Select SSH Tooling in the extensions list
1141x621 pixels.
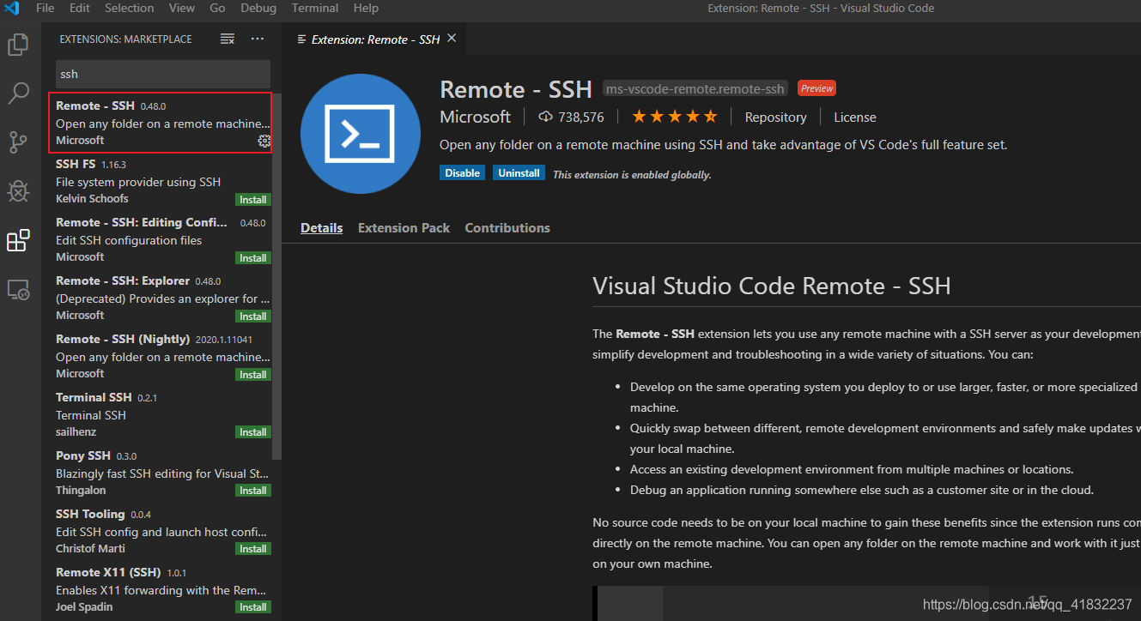(x=161, y=531)
